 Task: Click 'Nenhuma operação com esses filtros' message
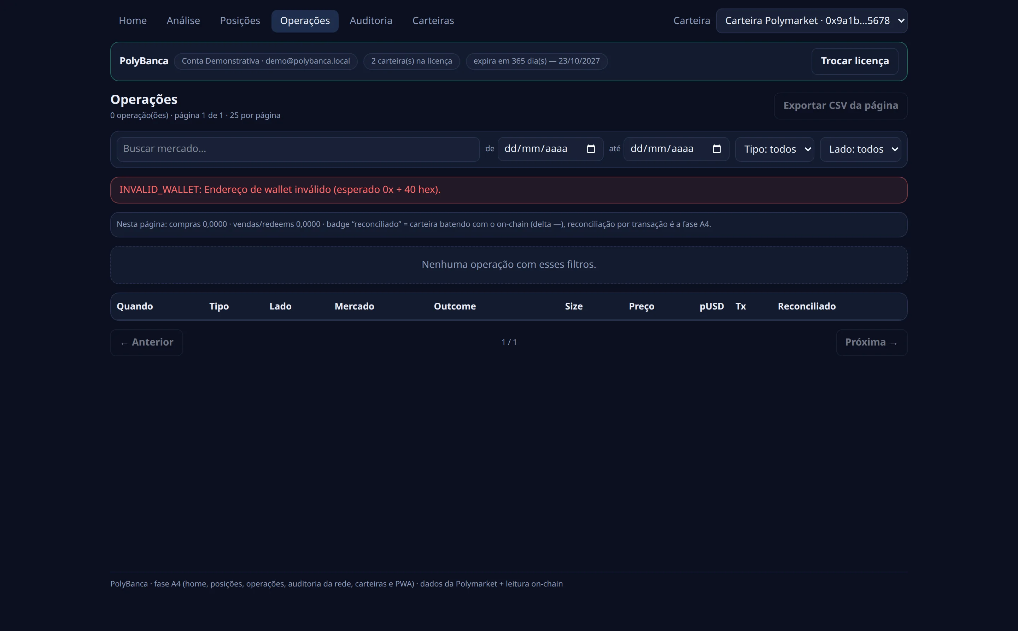pos(509,265)
